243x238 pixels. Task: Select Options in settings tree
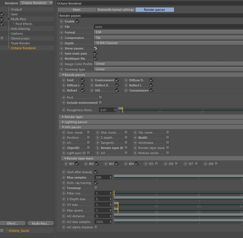pyautogui.click(x=17, y=34)
